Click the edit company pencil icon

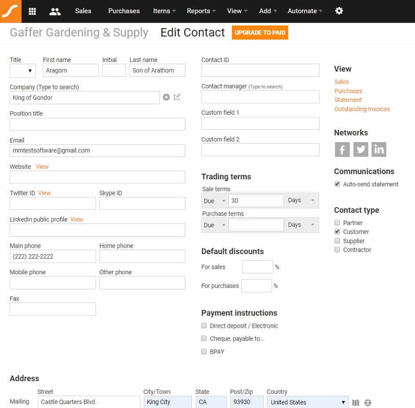click(x=177, y=97)
